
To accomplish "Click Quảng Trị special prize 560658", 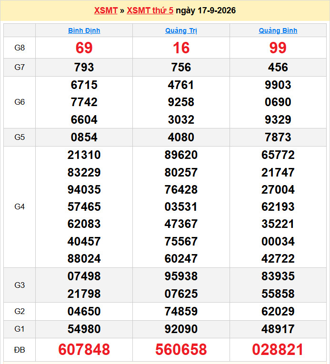I will click(181, 349).
